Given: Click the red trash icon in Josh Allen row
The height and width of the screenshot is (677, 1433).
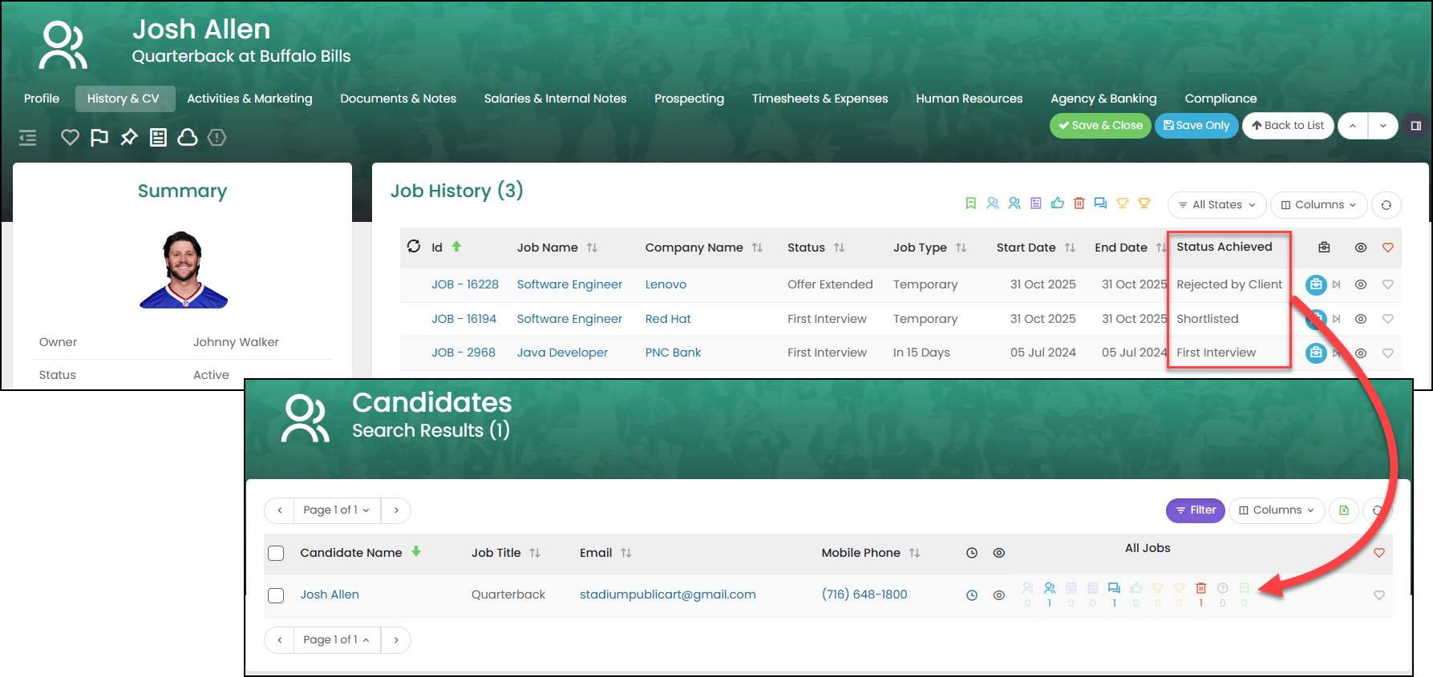Looking at the screenshot, I should pos(1200,589).
